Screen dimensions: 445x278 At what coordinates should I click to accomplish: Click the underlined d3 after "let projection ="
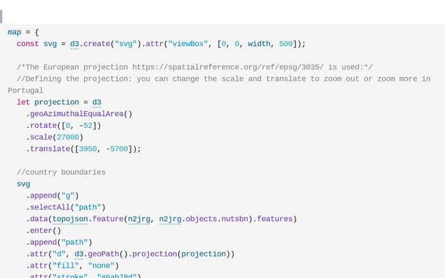point(97,102)
